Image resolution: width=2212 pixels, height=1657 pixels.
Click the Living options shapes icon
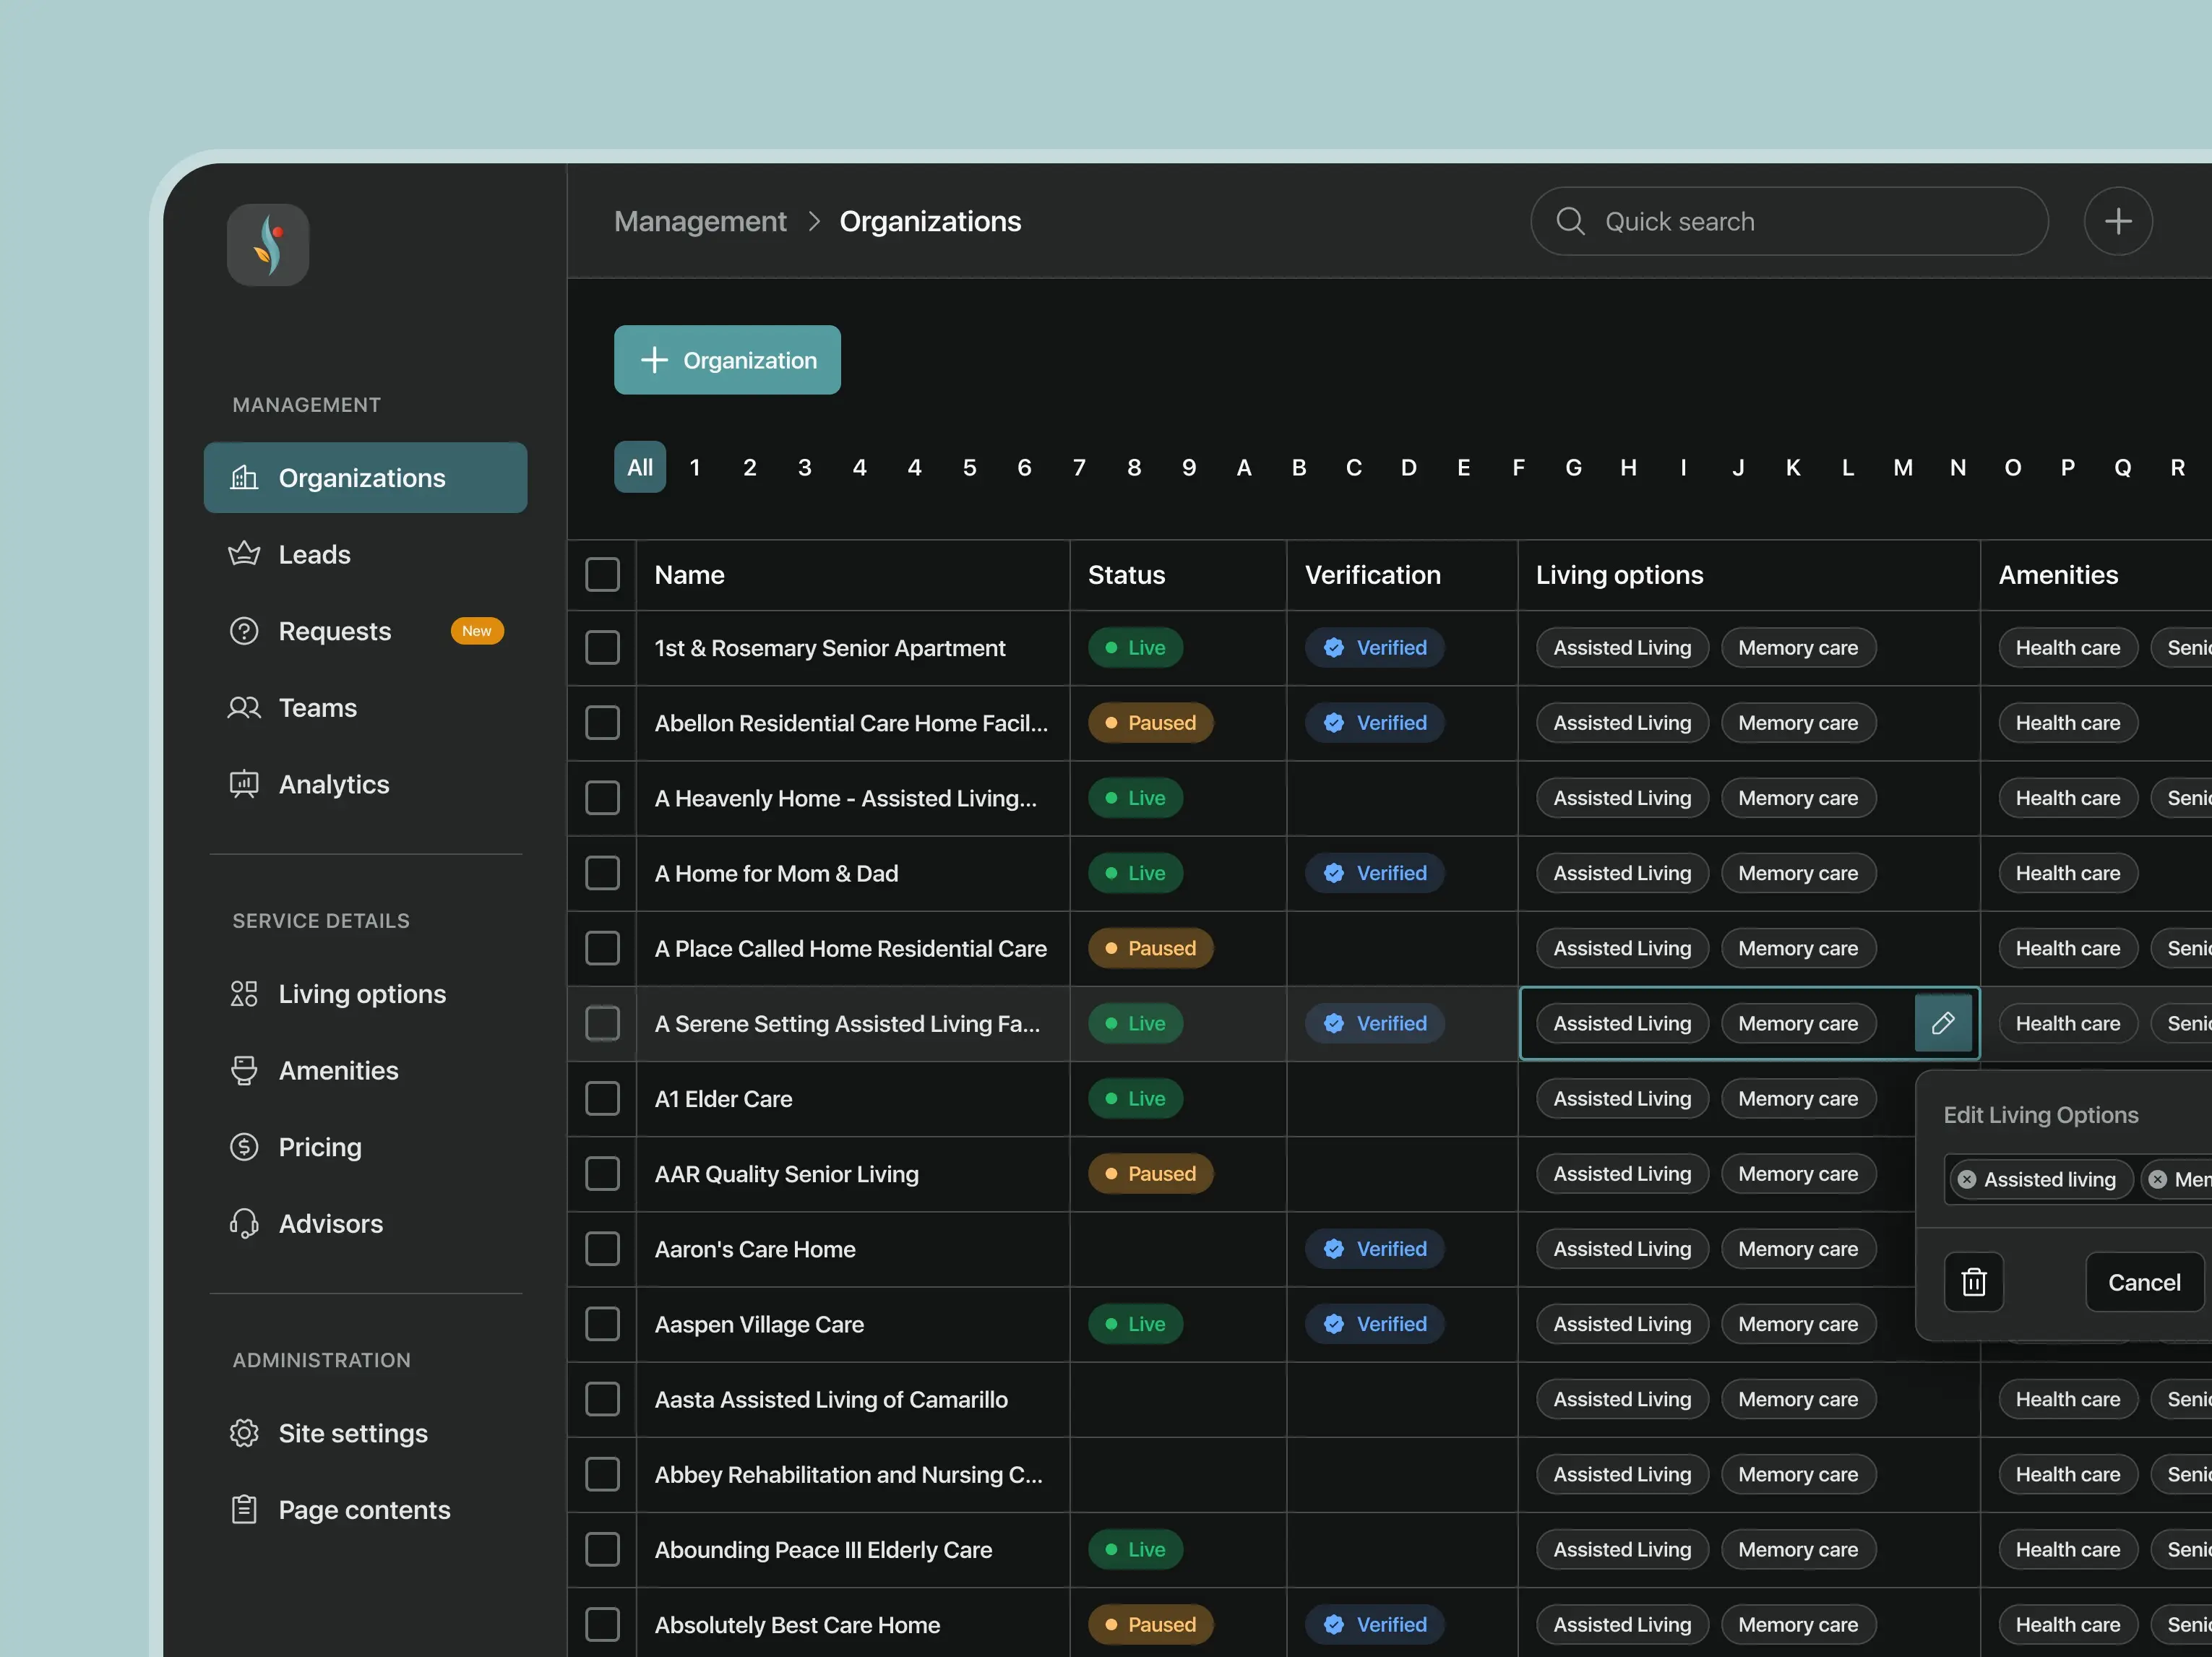tap(244, 994)
